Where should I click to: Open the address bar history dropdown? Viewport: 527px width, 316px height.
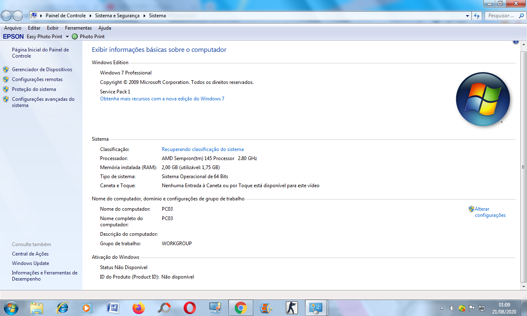[467, 16]
